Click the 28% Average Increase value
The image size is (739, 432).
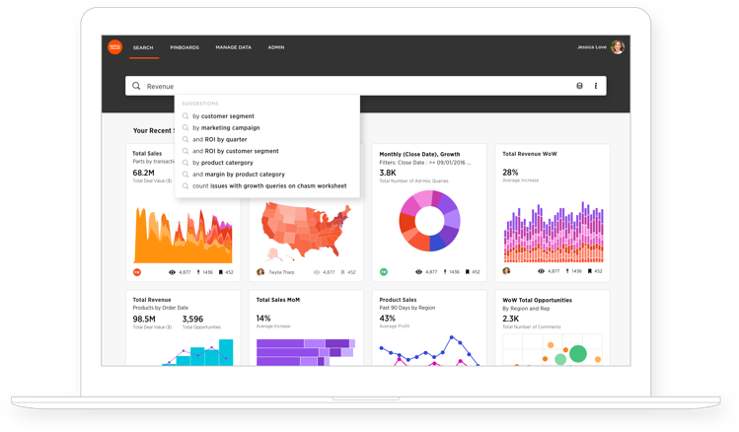click(x=510, y=173)
